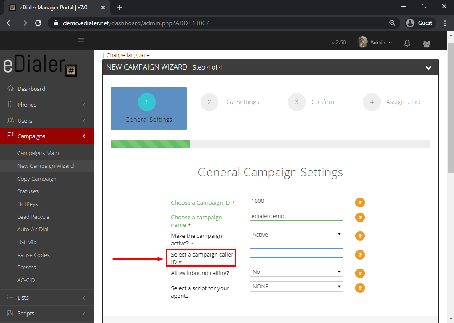Click the Change language link
This screenshot has width=454, height=323.
128,55
